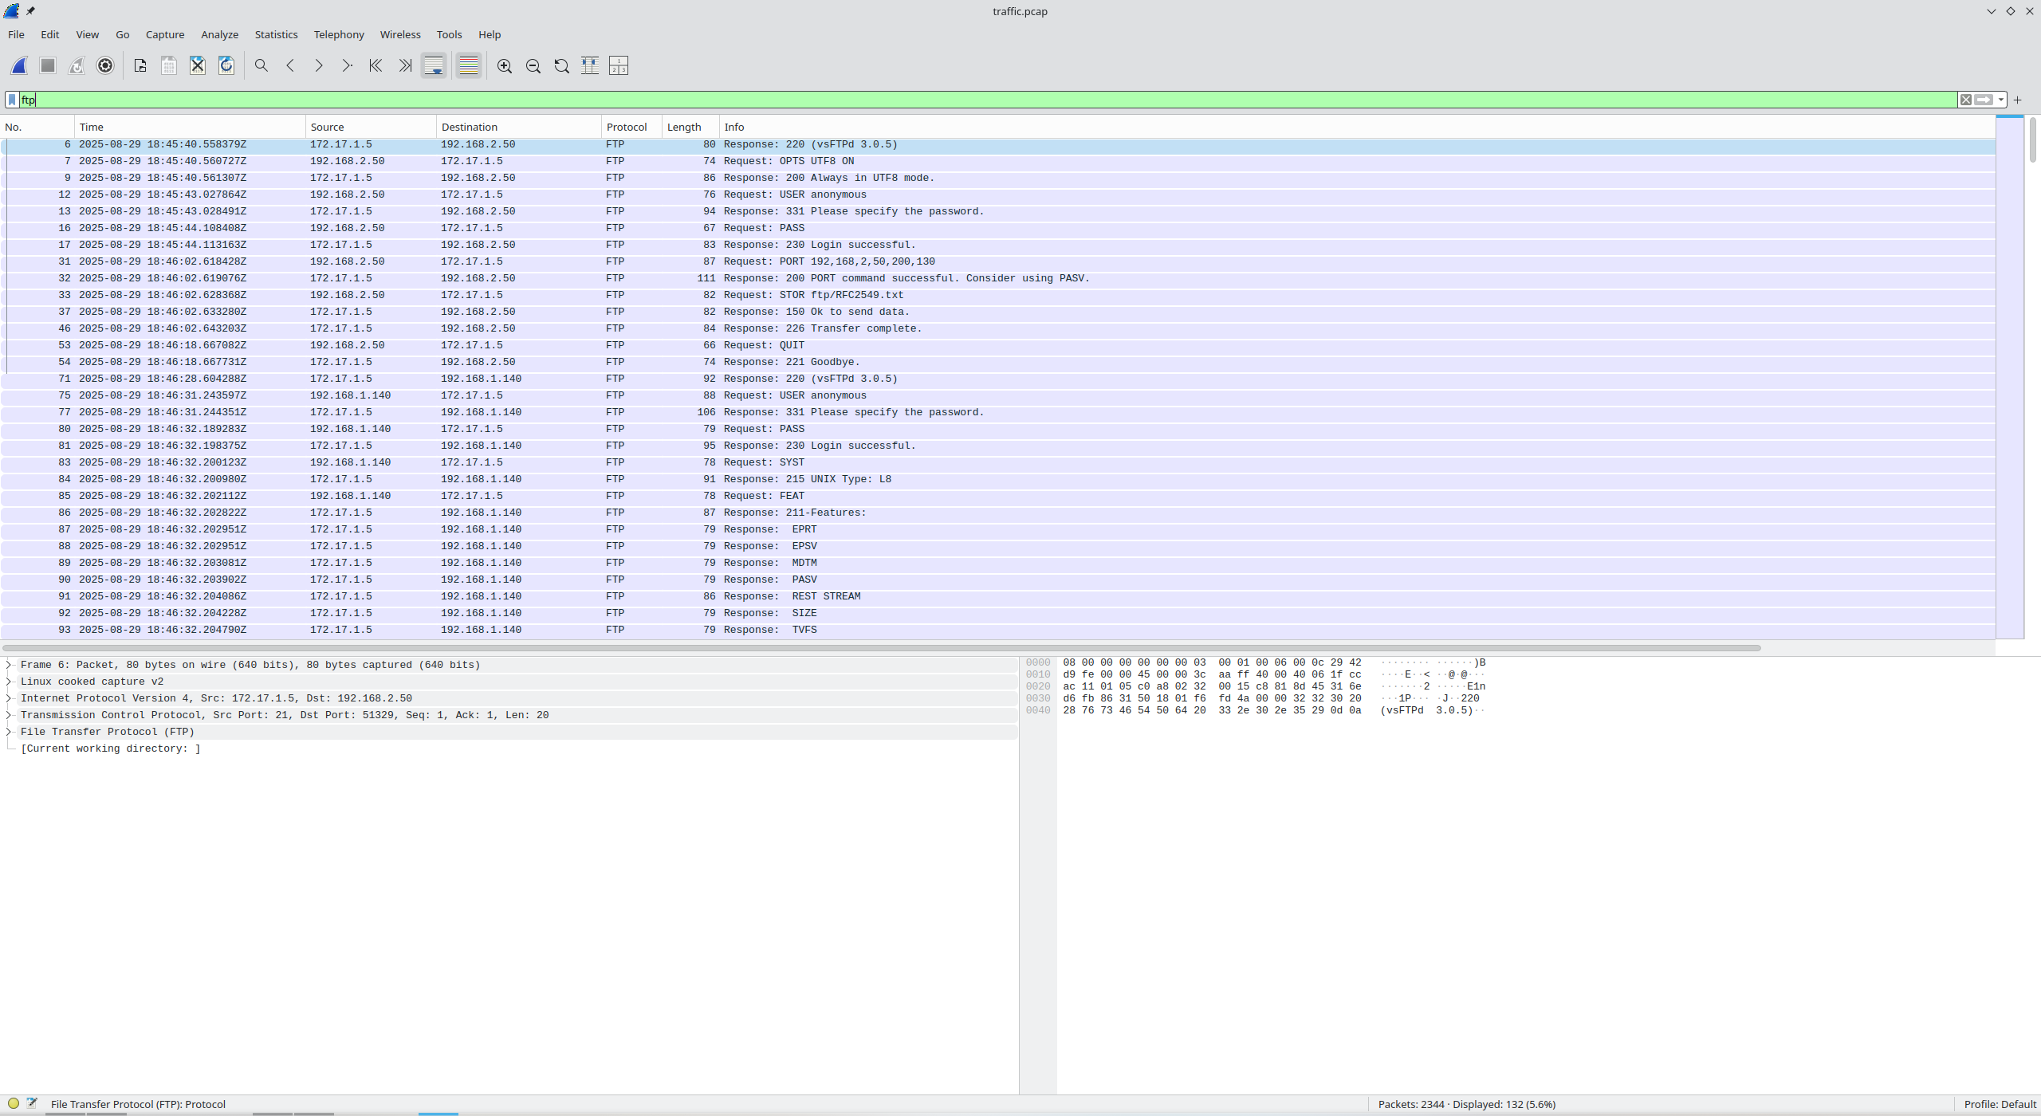
Task: Reload this capture file icon
Action: 226,66
